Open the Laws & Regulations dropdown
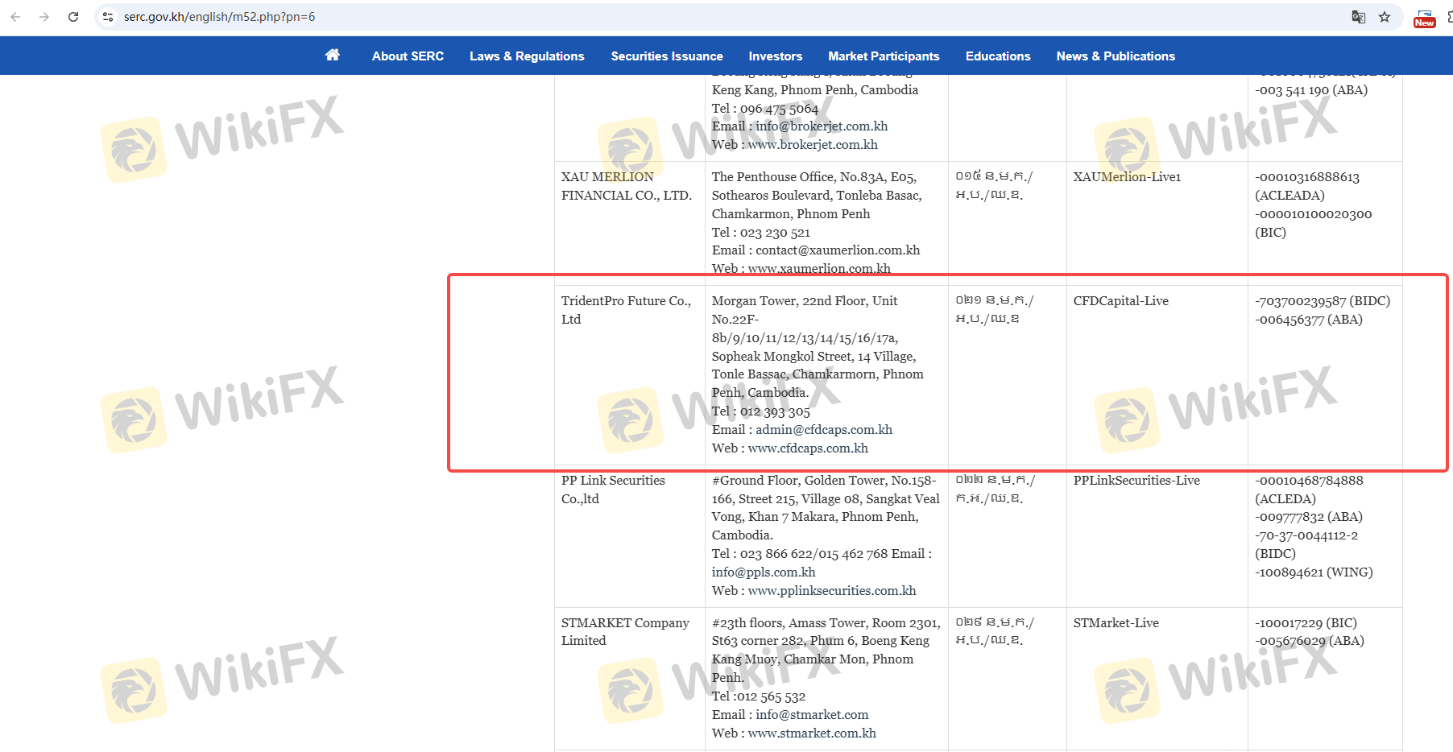The image size is (1453, 752). (527, 56)
